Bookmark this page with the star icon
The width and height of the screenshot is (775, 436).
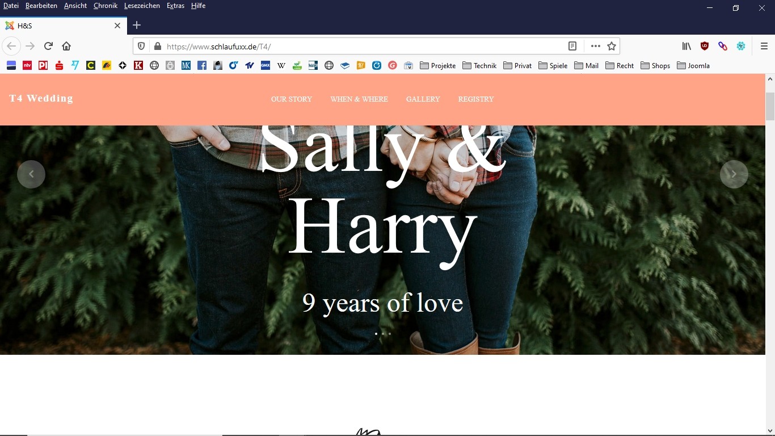612,46
